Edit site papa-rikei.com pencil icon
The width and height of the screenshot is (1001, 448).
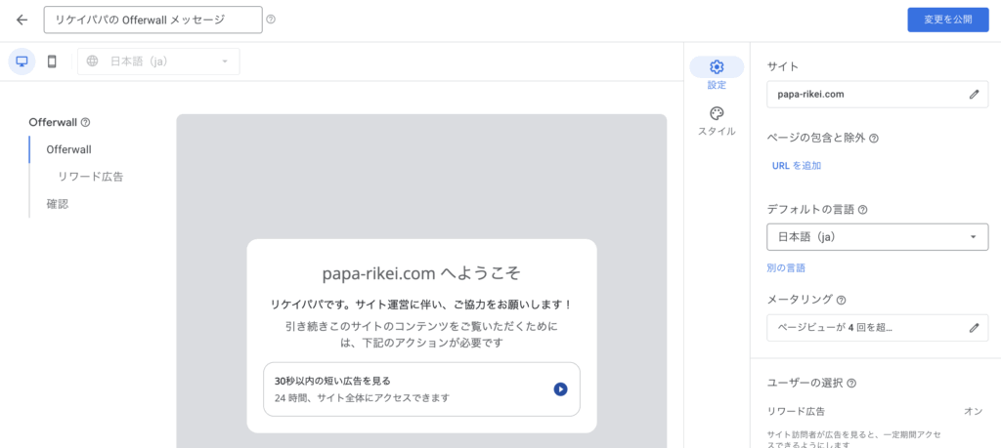pyautogui.click(x=974, y=95)
